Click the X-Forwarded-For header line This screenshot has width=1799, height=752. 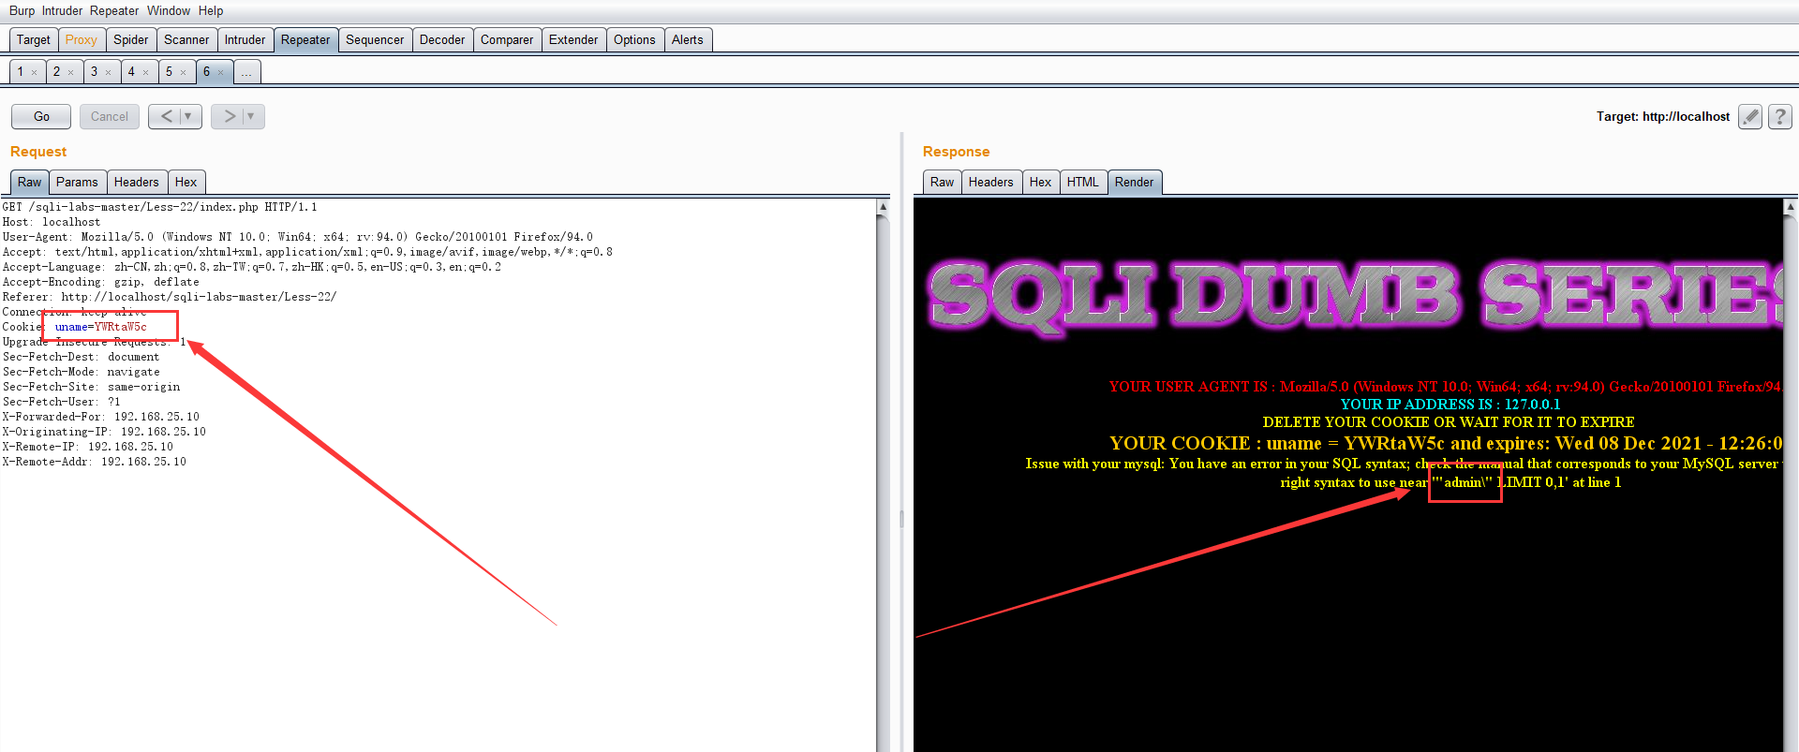click(101, 417)
